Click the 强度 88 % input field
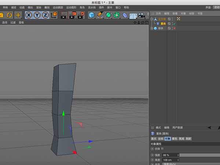 tap(169, 155)
